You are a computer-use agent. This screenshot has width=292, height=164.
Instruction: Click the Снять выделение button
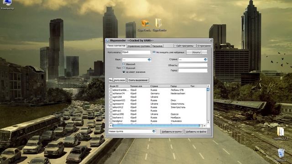(x=138, y=80)
